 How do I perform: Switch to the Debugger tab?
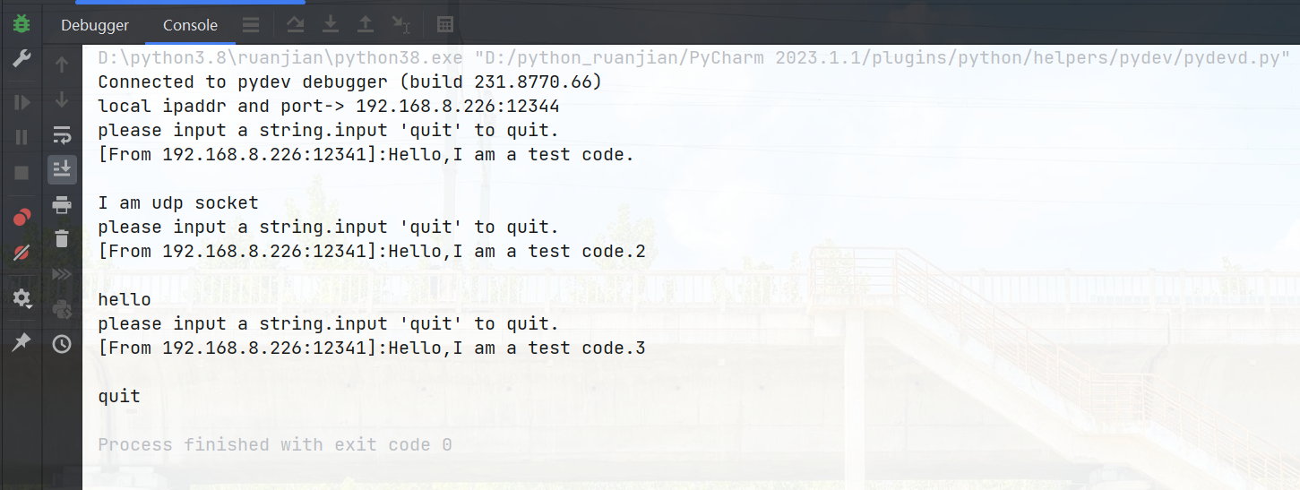(95, 25)
